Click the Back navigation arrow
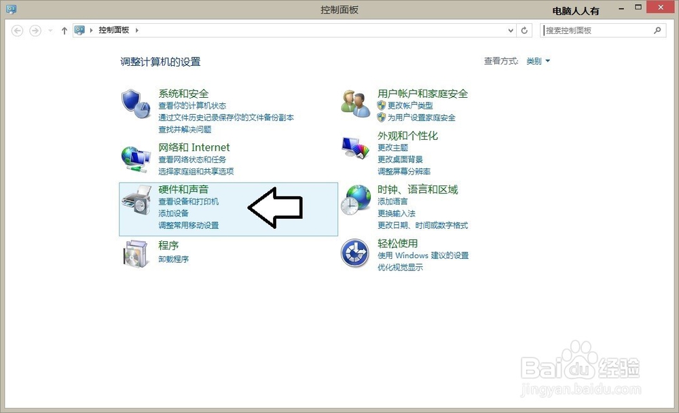 (18, 31)
